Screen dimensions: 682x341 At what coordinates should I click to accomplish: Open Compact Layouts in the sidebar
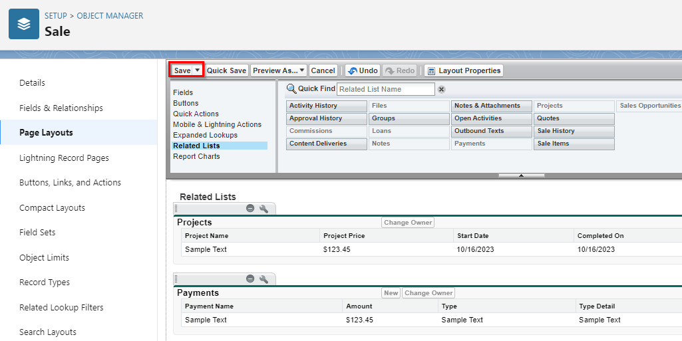[52, 207]
